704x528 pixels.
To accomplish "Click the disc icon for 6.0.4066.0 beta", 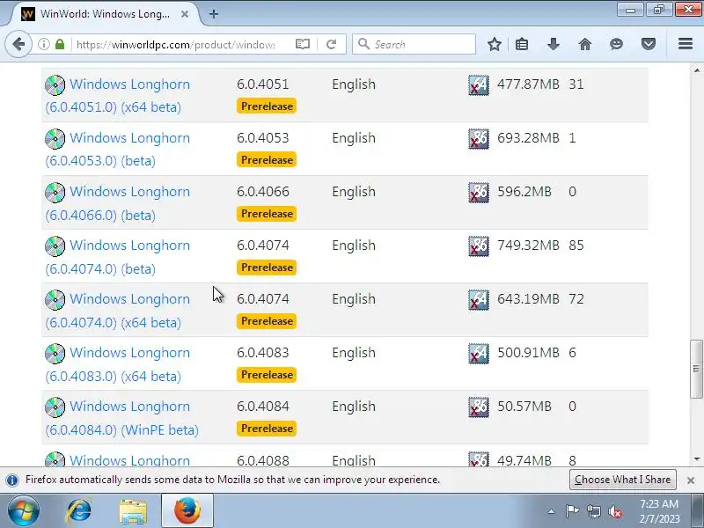I will point(55,192).
